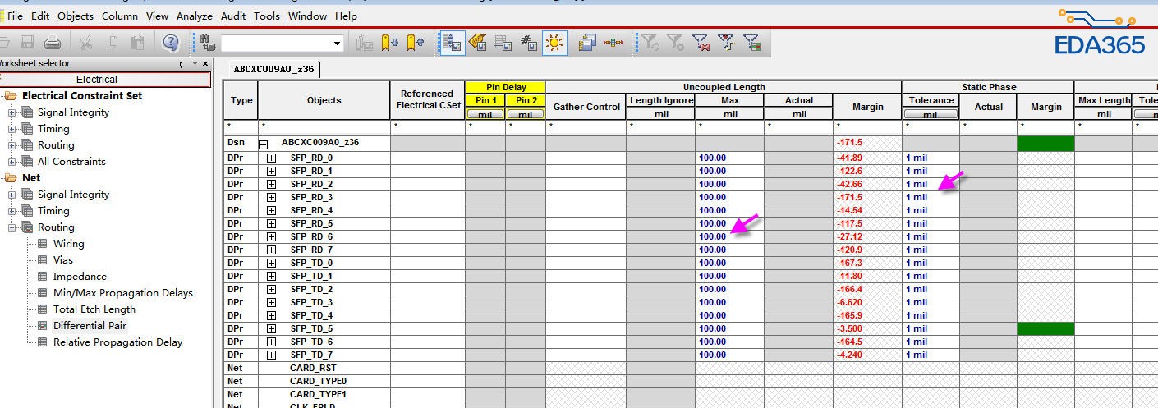Open the Impedance worksheet

point(80,277)
